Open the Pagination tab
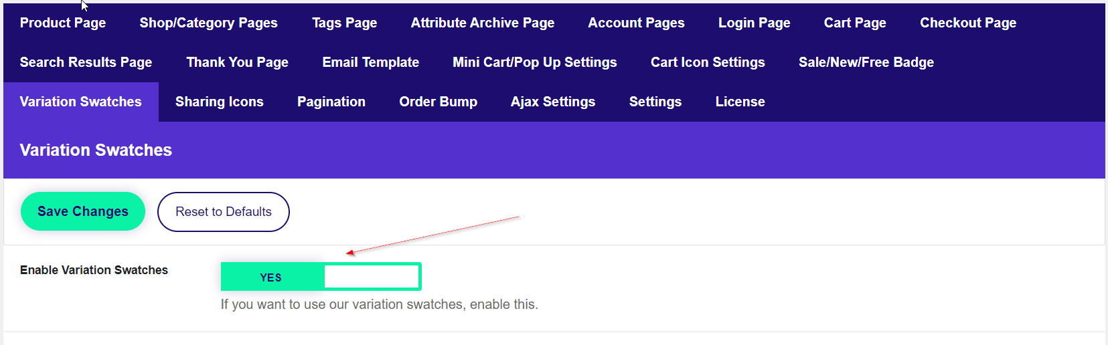Image resolution: width=1108 pixels, height=345 pixels. click(331, 102)
